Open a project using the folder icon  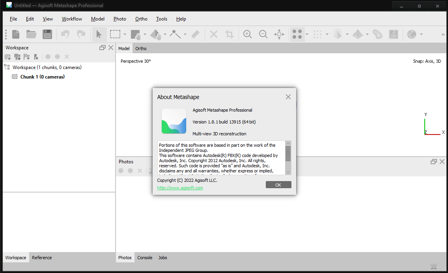point(31,34)
